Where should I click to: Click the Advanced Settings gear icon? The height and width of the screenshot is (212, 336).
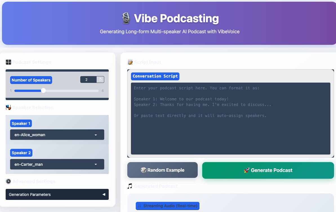click(x=8, y=181)
